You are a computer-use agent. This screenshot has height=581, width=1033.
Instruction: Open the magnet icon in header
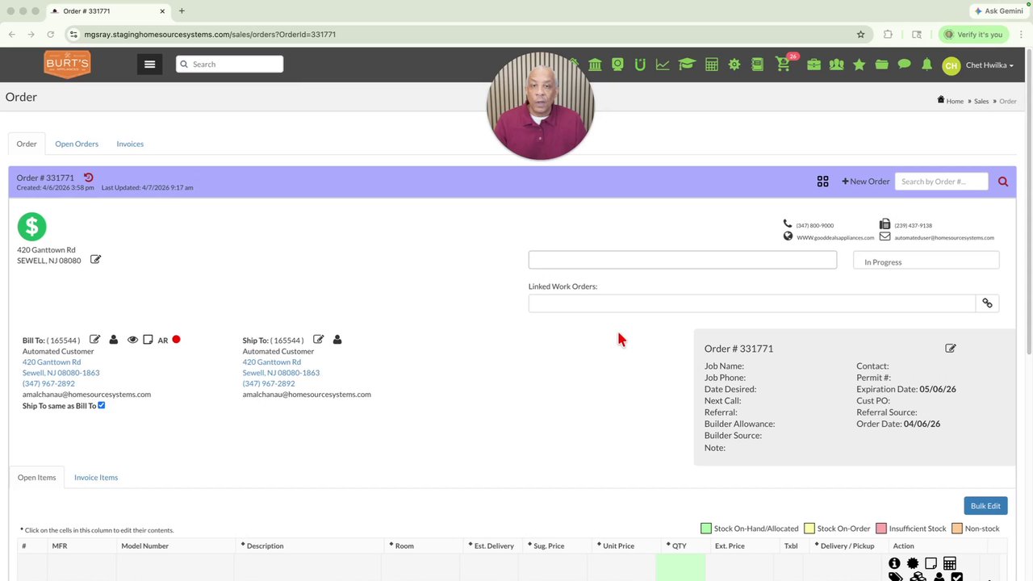pos(640,65)
